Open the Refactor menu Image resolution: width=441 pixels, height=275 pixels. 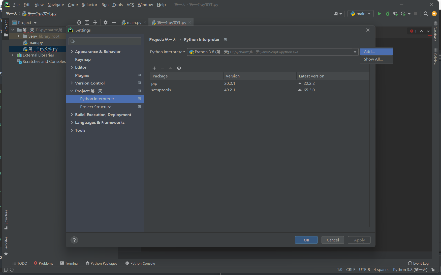coord(89,5)
